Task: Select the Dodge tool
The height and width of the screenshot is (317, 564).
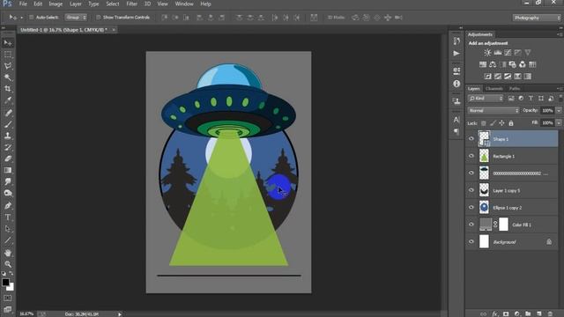Action: click(x=8, y=194)
